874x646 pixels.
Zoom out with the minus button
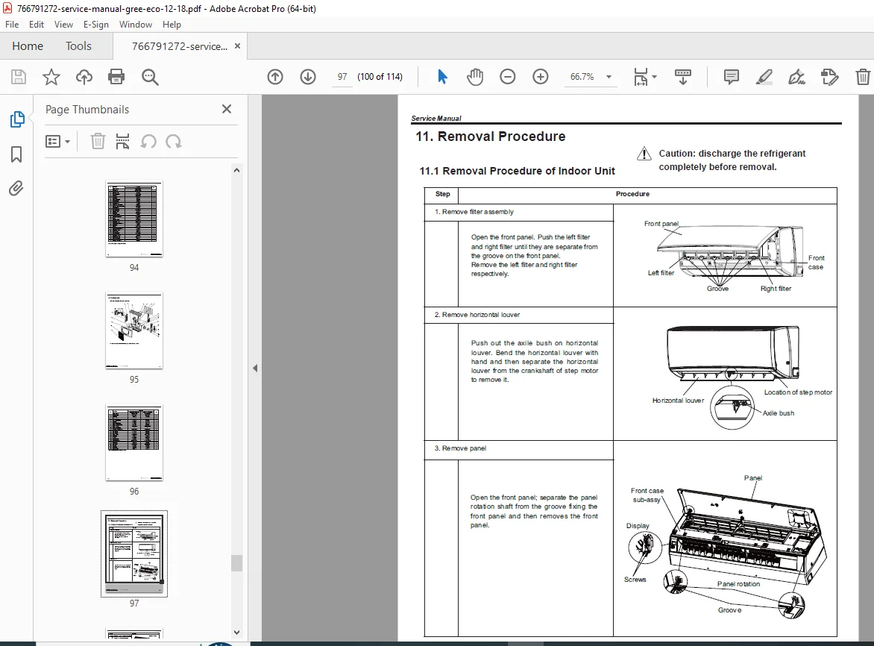click(508, 77)
